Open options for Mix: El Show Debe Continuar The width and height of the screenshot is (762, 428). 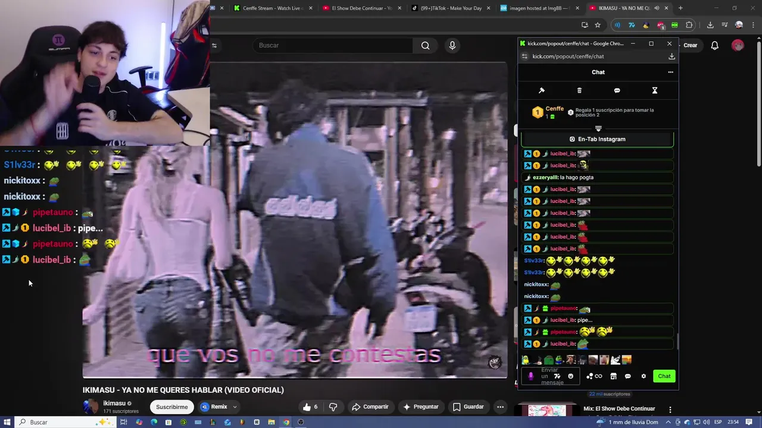(670, 410)
